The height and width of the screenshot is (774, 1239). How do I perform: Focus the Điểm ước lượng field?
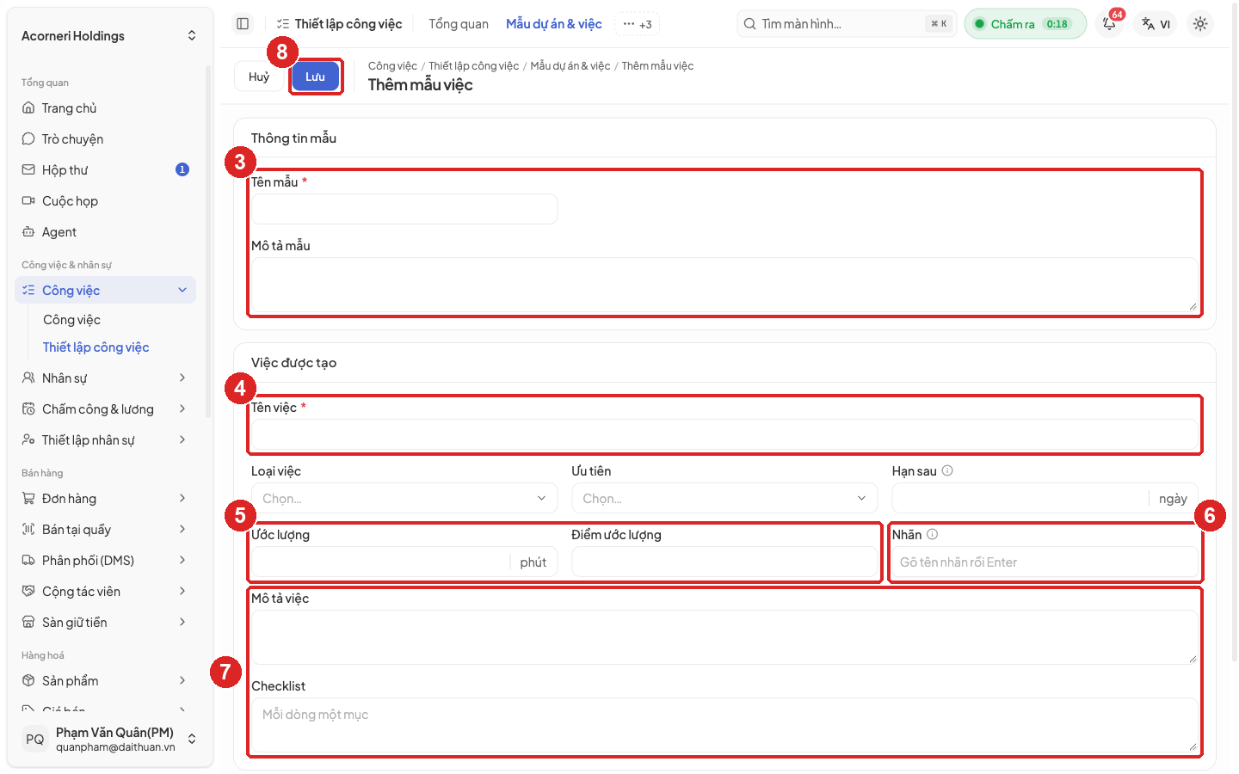(724, 562)
